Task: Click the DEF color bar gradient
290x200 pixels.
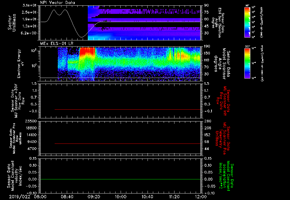Action: click(x=248, y=63)
